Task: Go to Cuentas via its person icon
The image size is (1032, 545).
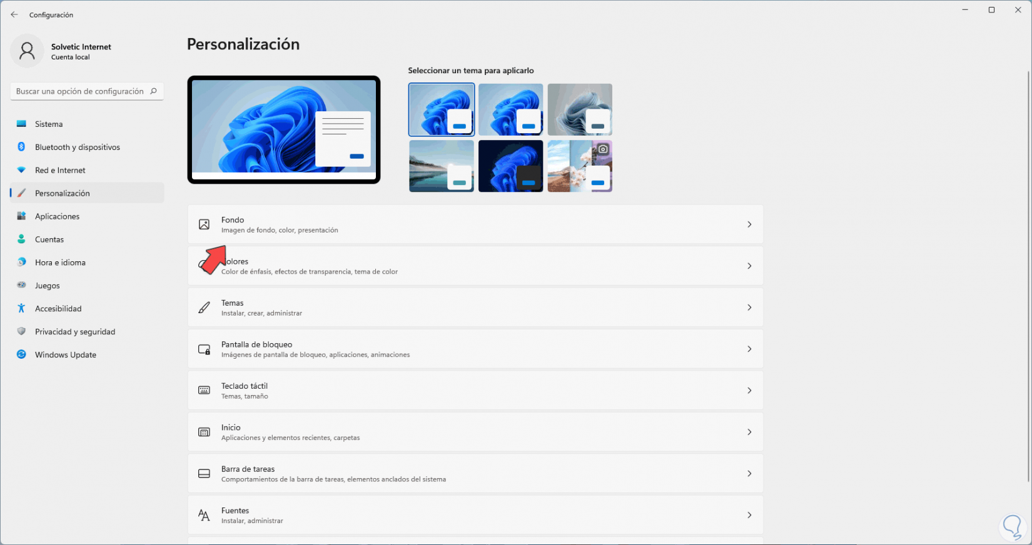Action: pyautogui.click(x=21, y=239)
